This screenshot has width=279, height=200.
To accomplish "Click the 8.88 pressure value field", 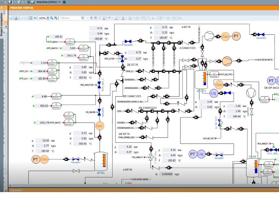I will click(41, 96).
